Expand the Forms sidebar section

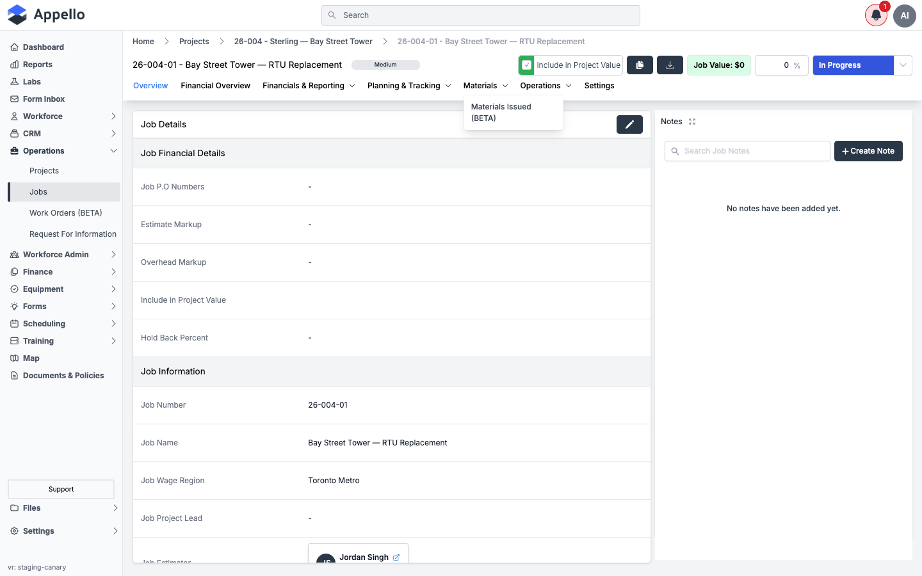[64, 307]
